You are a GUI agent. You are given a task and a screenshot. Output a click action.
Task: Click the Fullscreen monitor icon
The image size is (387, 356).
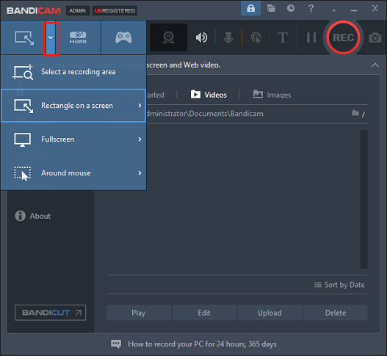point(23,139)
